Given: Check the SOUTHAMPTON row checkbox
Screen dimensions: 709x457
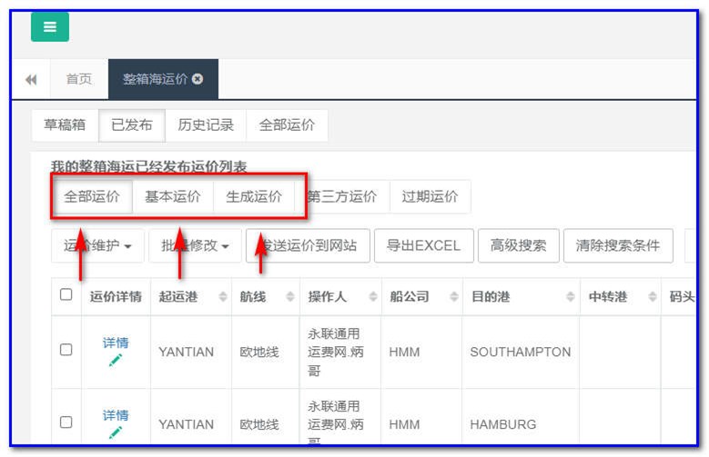Looking at the screenshot, I should click(66, 350).
